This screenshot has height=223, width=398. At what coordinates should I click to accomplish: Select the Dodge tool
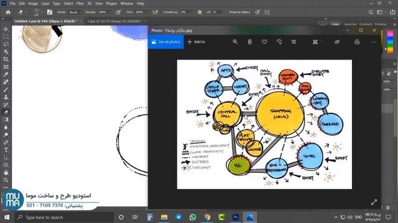[x=6, y=135]
